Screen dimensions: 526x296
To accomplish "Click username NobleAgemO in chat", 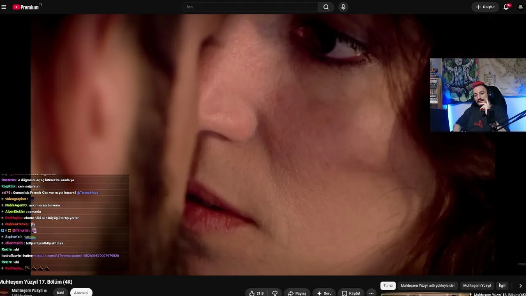I will (x=16, y=205).
